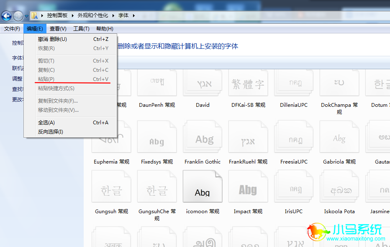The height and width of the screenshot is (247, 390).
Task: Open the 帮助(H) menu
Action: click(x=105, y=29)
